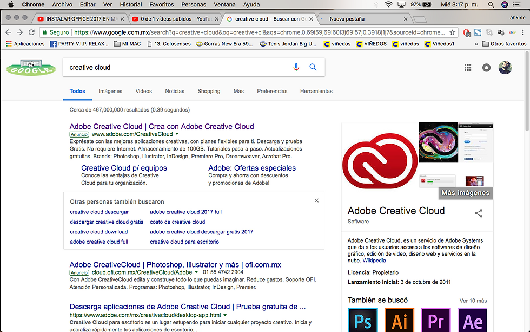Start voice search with the microphone icon
This screenshot has width=530, height=332.
pos(296,67)
